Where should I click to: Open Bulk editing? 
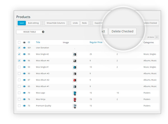point(33,23)
